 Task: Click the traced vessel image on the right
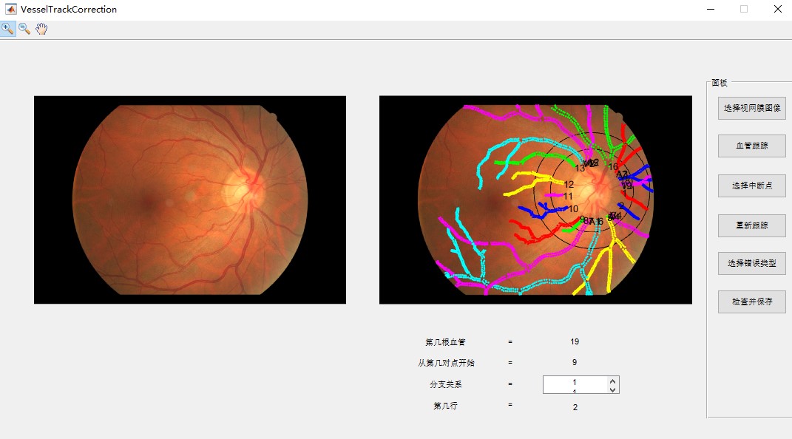coord(535,200)
